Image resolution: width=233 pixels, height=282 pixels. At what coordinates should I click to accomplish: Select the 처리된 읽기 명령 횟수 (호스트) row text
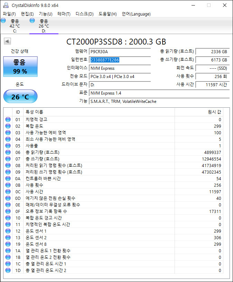(54, 165)
